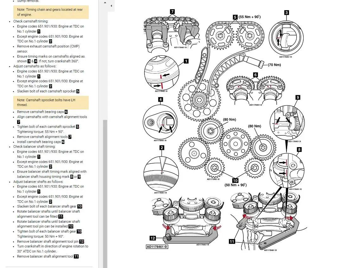Click 'Remove camshaft alignment tools' step
The width and height of the screenshot is (348, 268).
tap(45, 137)
